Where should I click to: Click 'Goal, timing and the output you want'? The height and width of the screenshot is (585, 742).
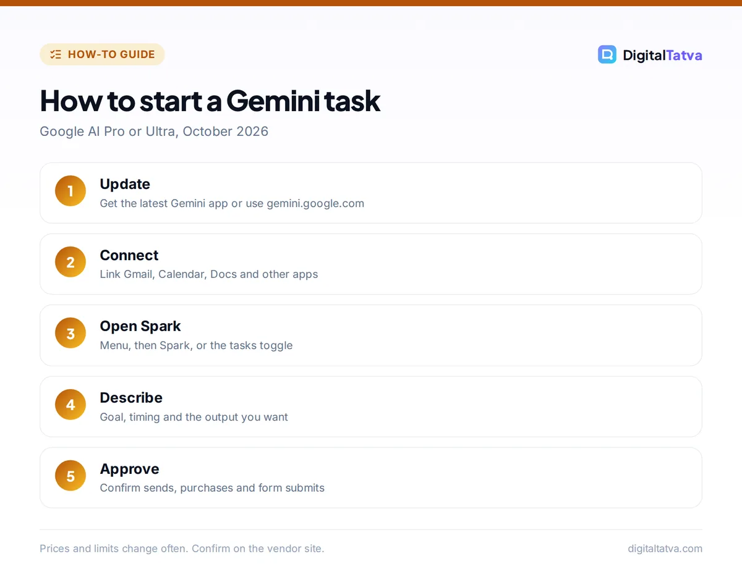[194, 417]
